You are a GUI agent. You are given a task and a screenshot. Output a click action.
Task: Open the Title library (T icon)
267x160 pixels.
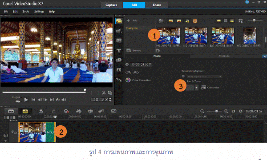(119, 51)
